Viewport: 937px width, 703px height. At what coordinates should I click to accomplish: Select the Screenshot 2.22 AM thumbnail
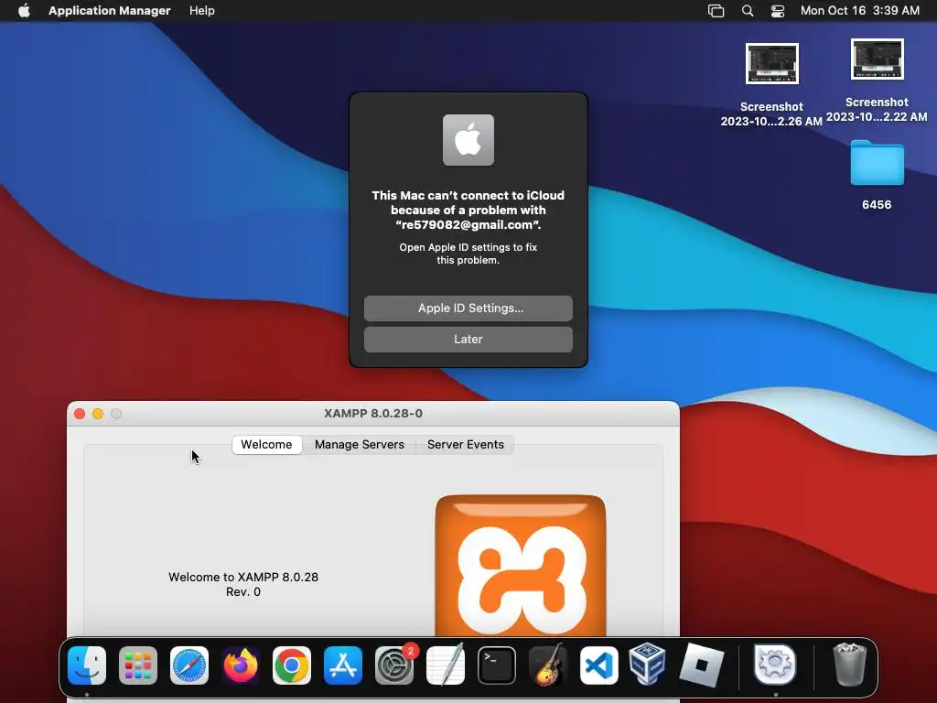(x=878, y=59)
